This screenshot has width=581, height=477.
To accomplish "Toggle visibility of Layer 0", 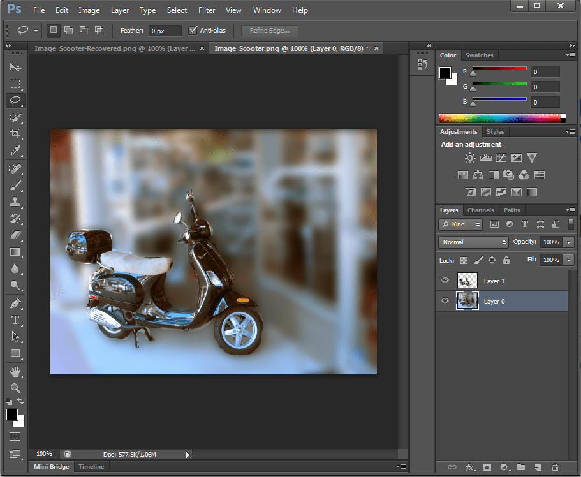I will coord(446,301).
